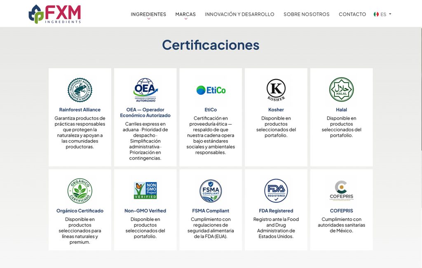Click the Kosher K emblem
Screen dimensions: 422x268
tap(276, 90)
